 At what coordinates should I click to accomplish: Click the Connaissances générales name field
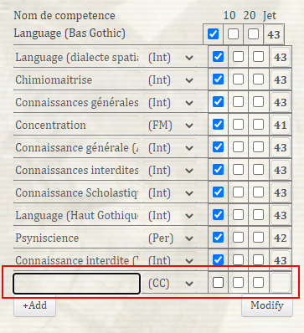point(76,103)
